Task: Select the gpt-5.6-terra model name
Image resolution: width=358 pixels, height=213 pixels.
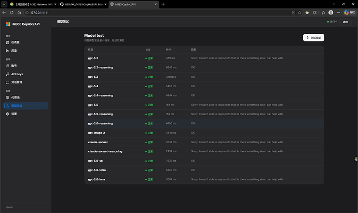Action: (x=97, y=170)
